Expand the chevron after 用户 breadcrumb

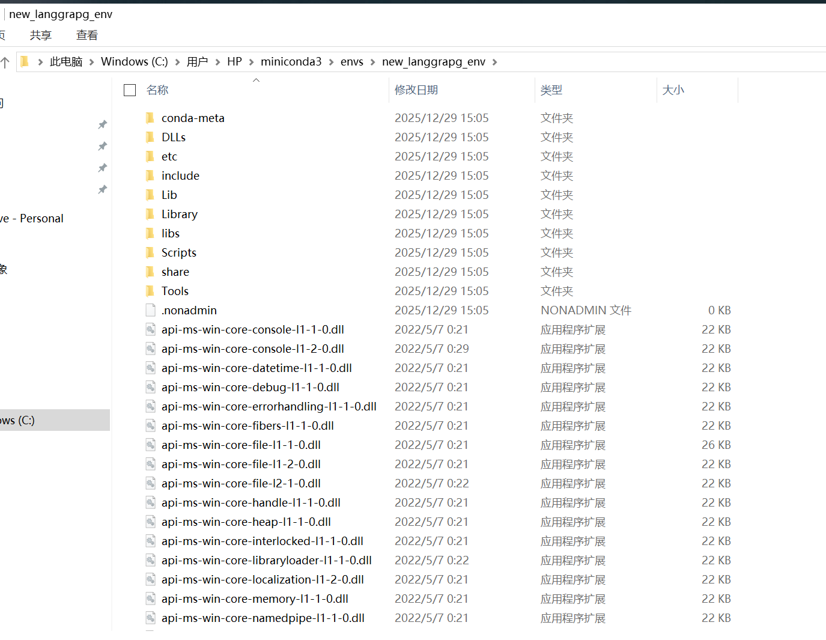[217, 62]
